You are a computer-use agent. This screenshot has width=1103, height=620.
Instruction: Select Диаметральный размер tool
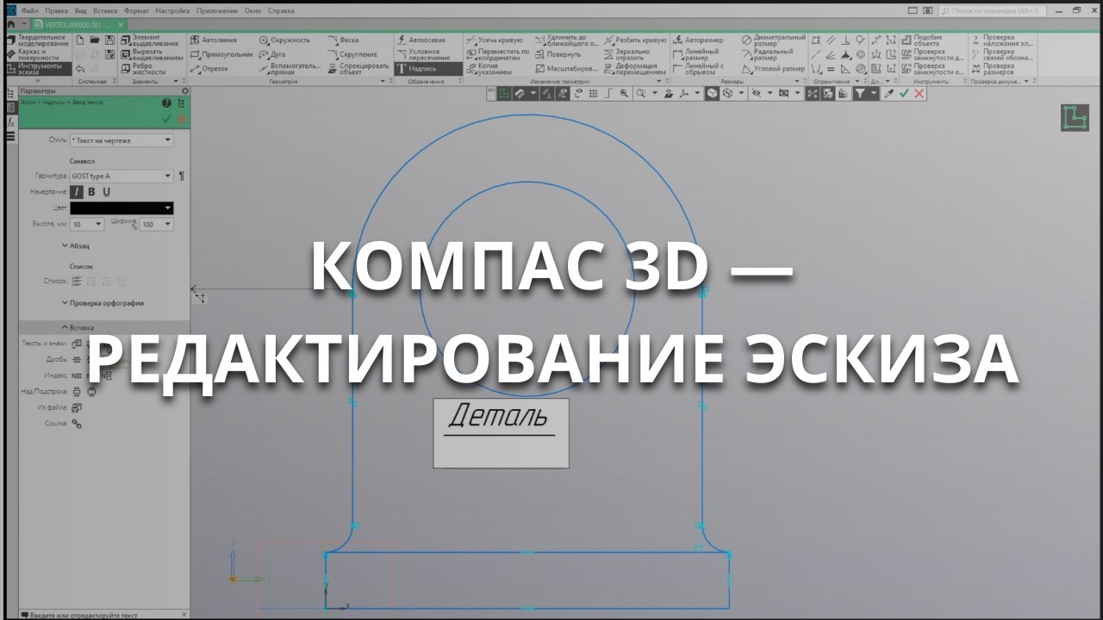click(774, 40)
